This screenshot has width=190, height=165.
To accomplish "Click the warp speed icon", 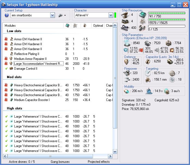I will point(167,91).
